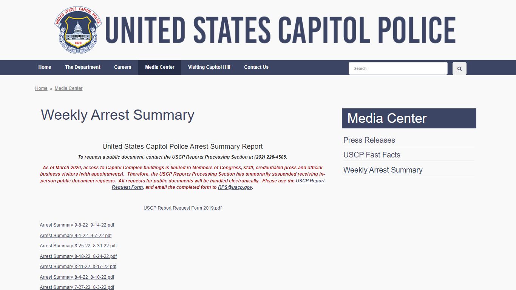
Task: Open the Contact Us menu item
Action: coord(256,67)
